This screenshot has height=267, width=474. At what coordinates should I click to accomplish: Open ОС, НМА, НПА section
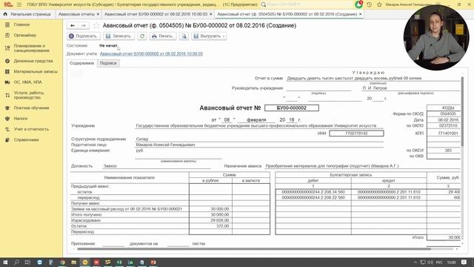[x=27, y=82]
